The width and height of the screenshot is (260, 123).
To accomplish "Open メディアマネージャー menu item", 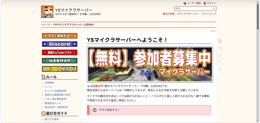I will coord(188,14).
